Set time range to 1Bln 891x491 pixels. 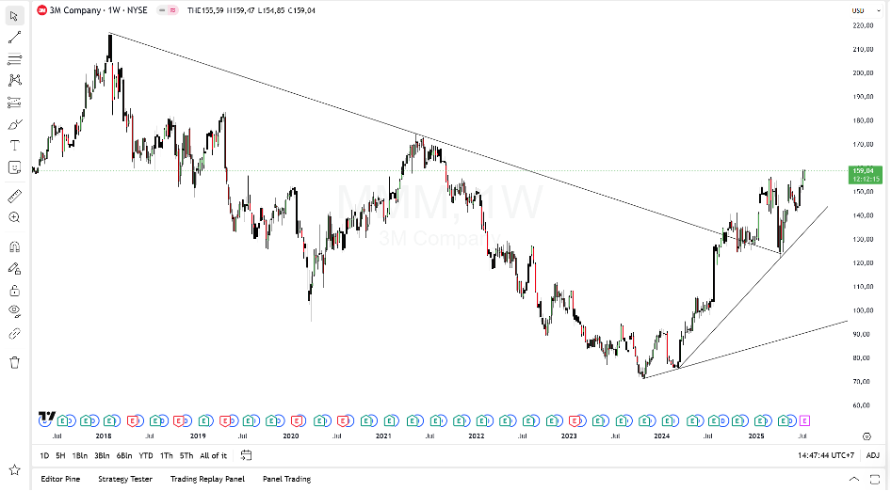[x=80, y=455]
